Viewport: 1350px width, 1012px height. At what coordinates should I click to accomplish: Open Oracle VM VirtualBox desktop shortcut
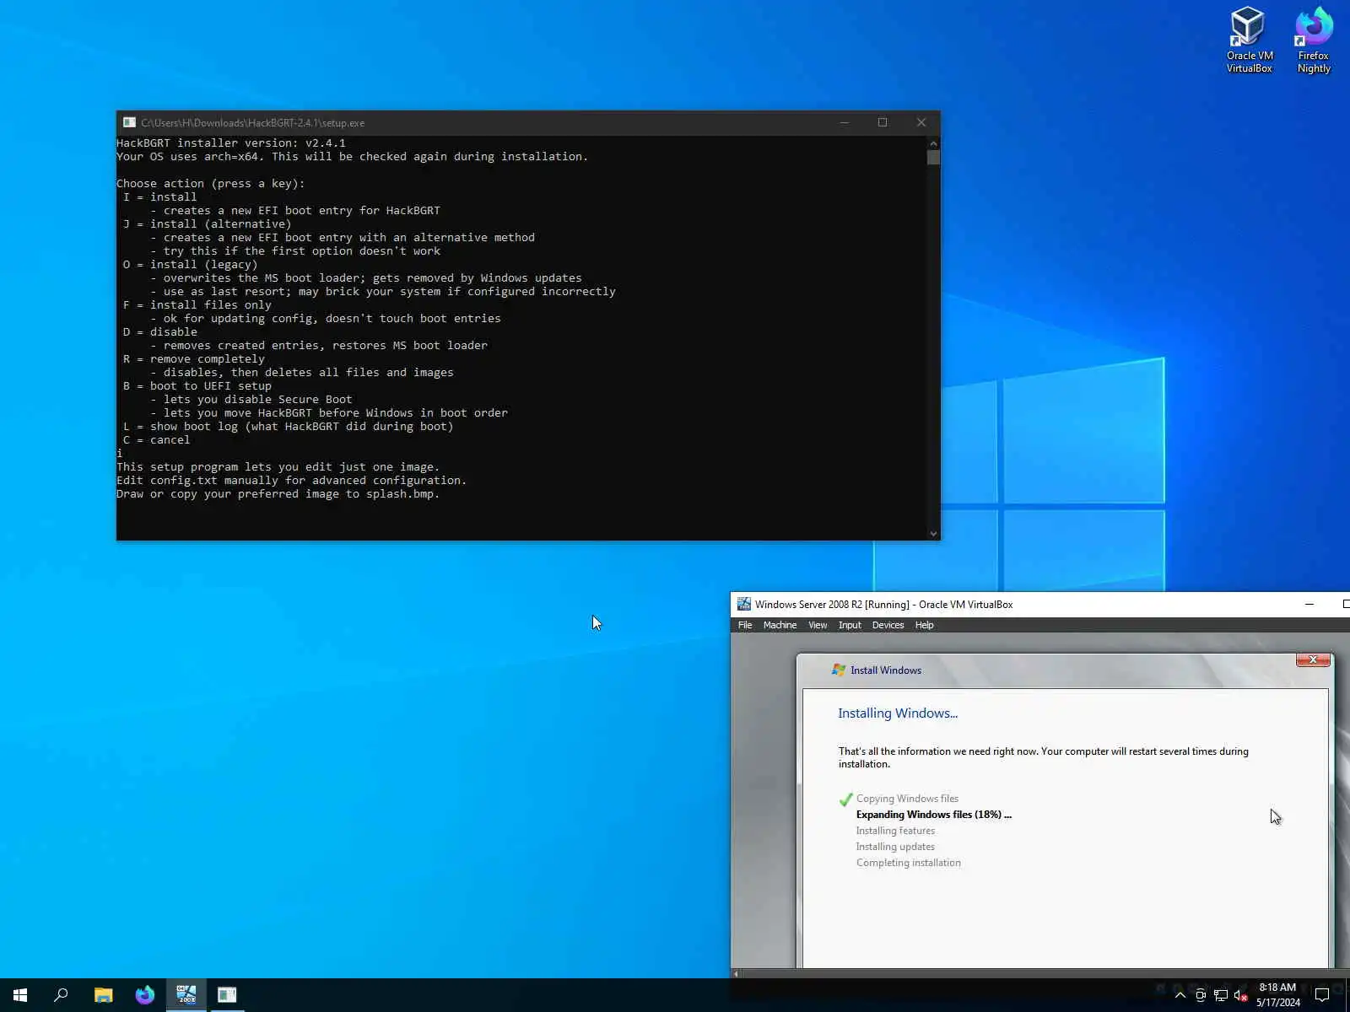[1249, 40]
